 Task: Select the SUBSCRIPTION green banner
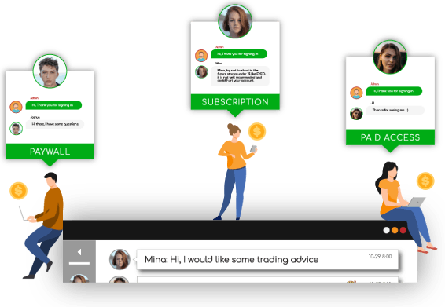pos(235,102)
